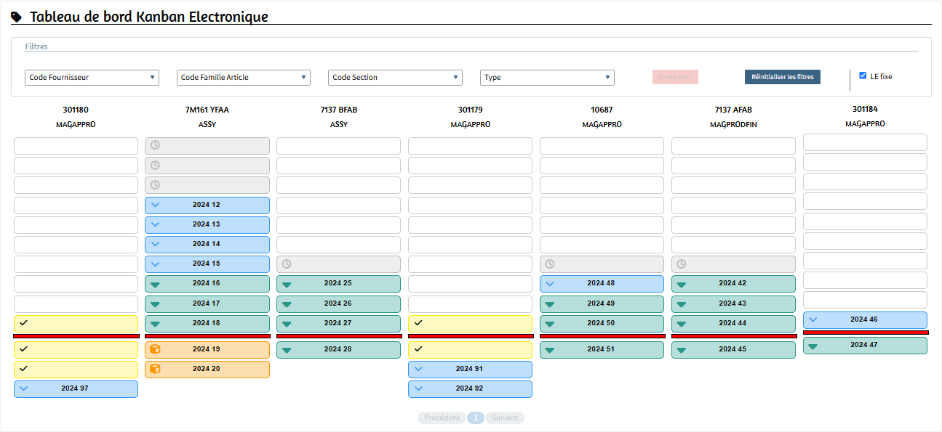Open the Type filter dropdown
The height and width of the screenshot is (432, 942).
click(547, 78)
